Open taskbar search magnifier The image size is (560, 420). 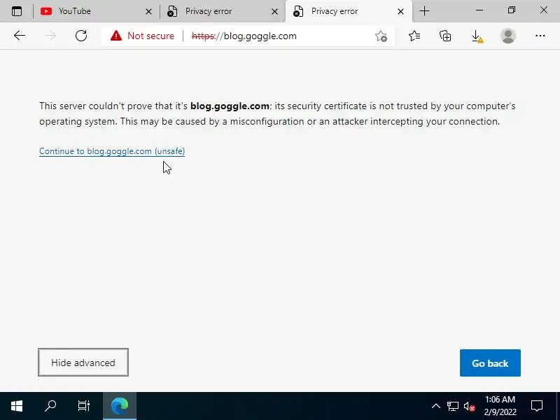pyautogui.click(x=50, y=406)
